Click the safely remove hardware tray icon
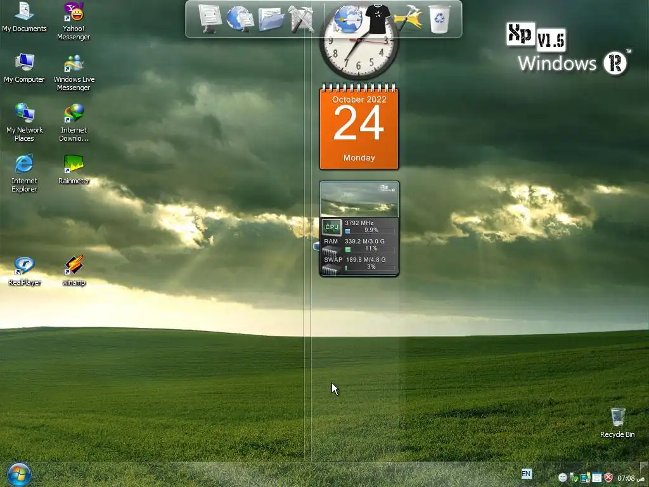The image size is (649, 487). (x=574, y=478)
